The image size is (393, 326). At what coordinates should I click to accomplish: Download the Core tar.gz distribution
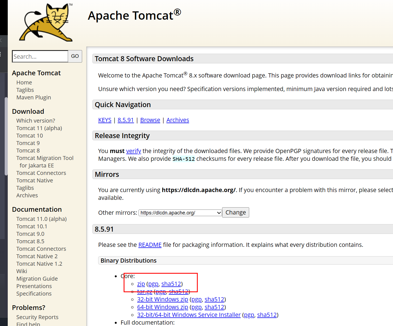[145, 292]
